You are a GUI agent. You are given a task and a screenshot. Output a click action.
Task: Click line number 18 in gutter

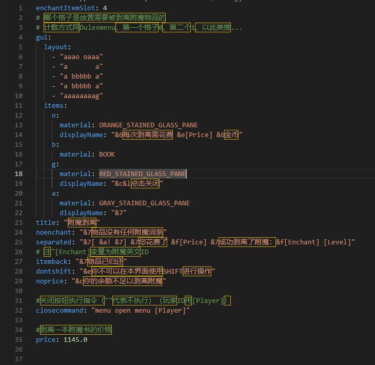pyautogui.click(x=18, y=174)
